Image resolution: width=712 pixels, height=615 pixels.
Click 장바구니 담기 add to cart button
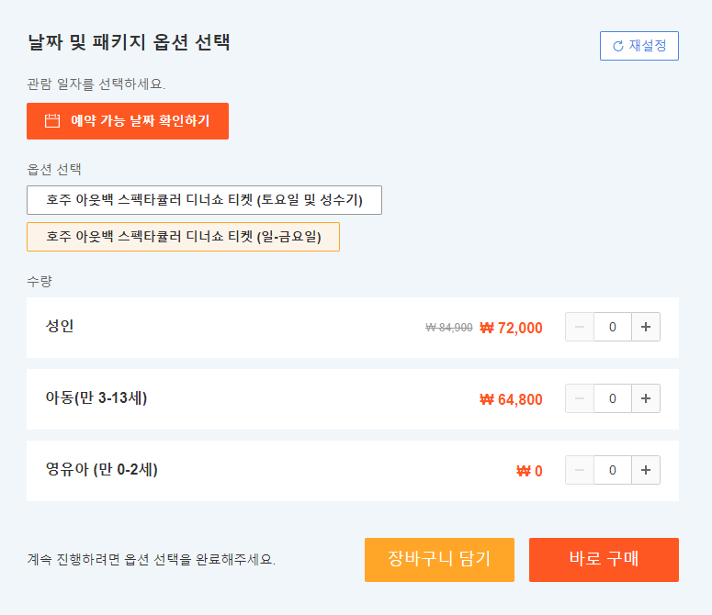pyautogui.click(x=439, y=560)
